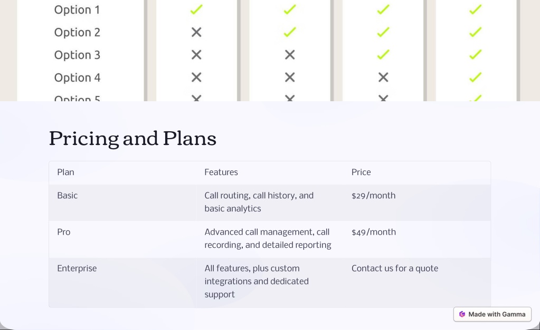Click the Made with Gamma badge
Viewport: 540px width, 330px height.
pyautogui.click(x=492, y=314)
